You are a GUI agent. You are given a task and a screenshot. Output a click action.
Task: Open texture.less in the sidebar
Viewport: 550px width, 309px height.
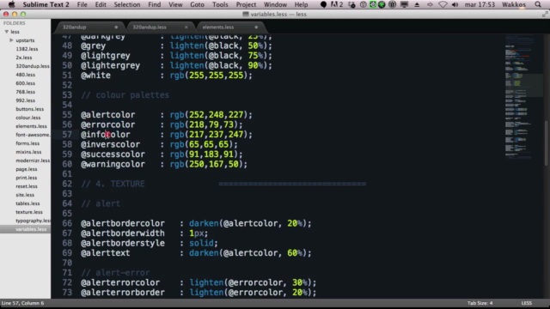(x=29, y=212)
